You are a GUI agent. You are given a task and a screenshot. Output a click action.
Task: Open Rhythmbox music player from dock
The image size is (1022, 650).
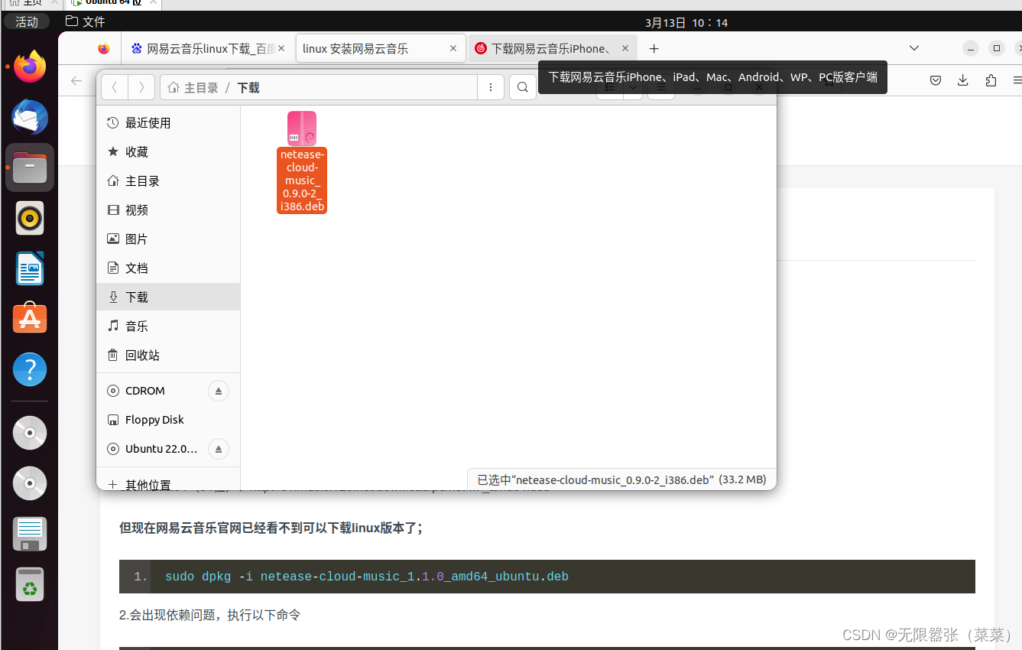point(30,219)
